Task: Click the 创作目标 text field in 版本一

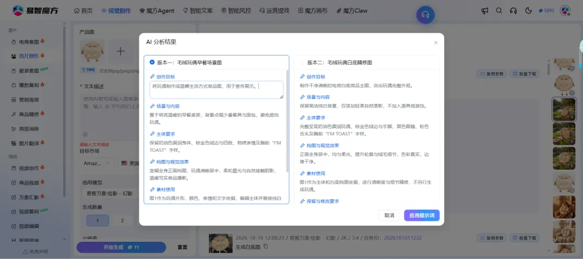Action: (216, 90)
